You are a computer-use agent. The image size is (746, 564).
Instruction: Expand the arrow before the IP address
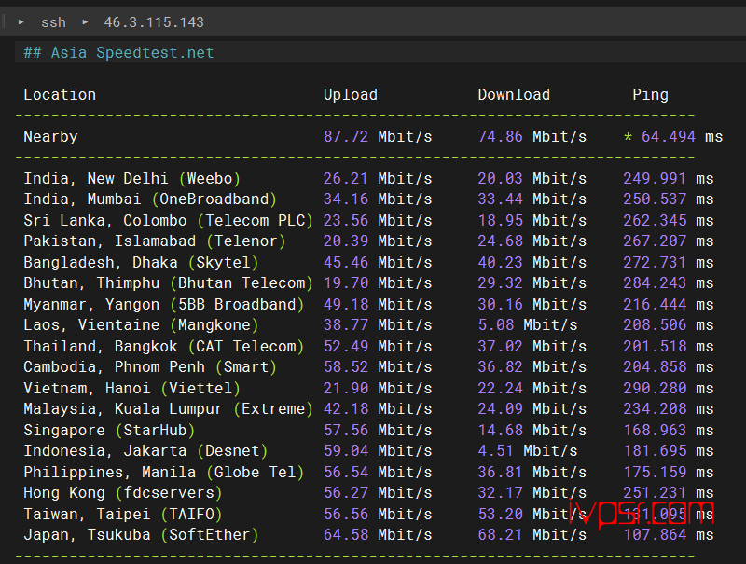85,21
